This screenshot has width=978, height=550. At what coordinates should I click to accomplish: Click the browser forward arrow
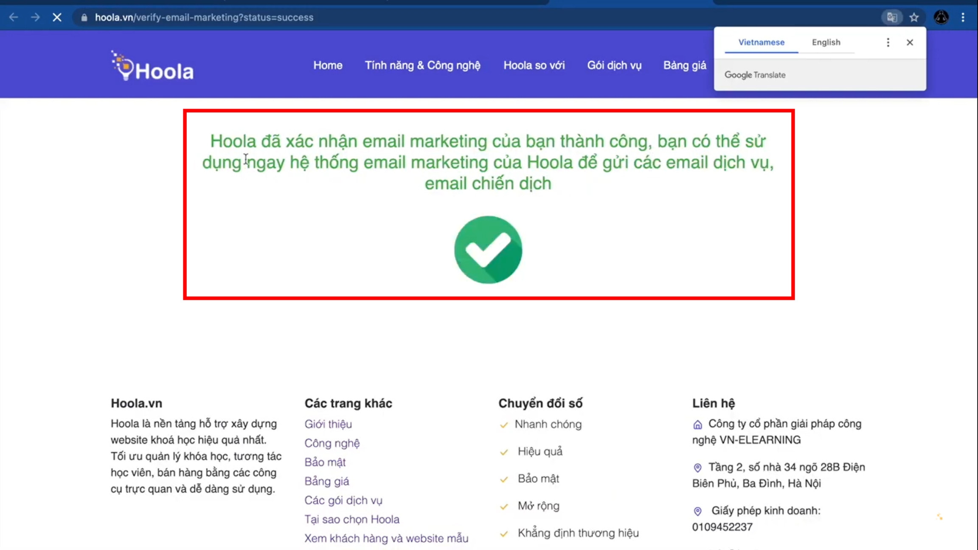36,17
